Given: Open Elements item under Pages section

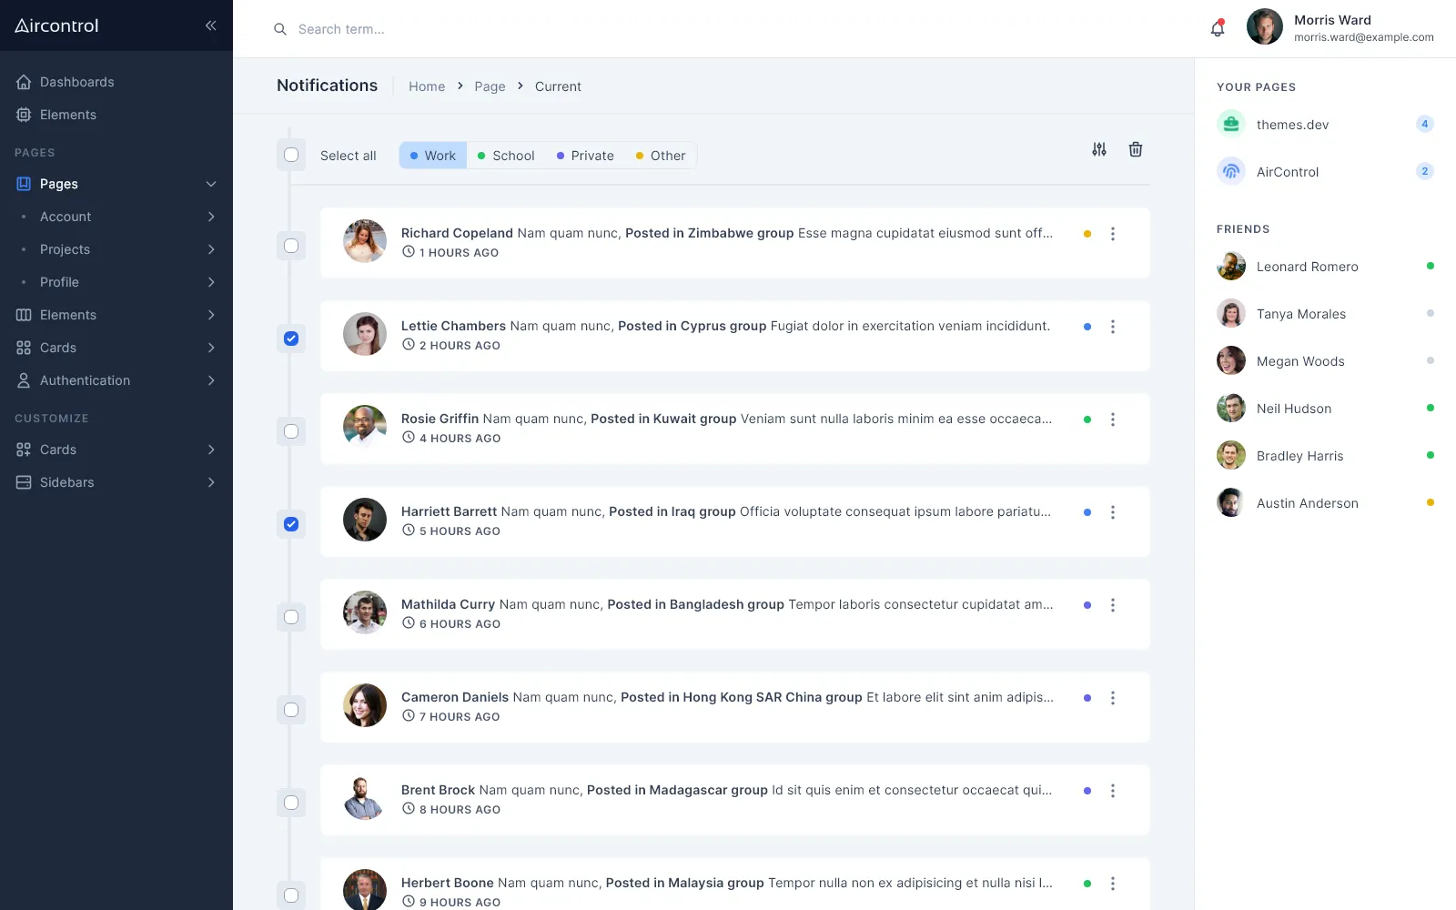Looking at the screenshot, I should [x=116, y=315].
